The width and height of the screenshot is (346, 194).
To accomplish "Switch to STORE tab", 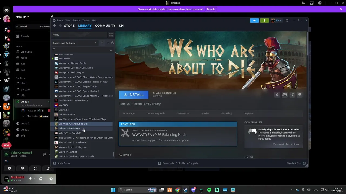I will coord(69,26).
